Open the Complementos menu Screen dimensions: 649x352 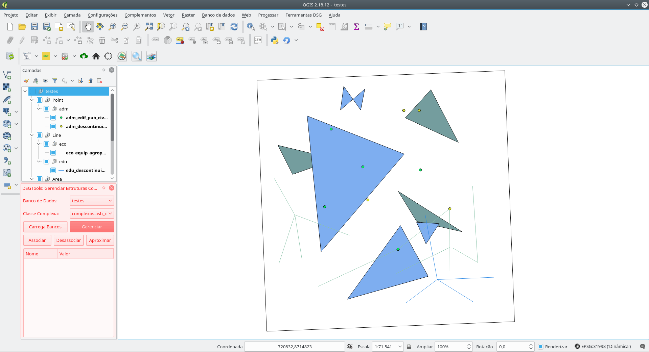pyautogui.click(x=140, y=15)
